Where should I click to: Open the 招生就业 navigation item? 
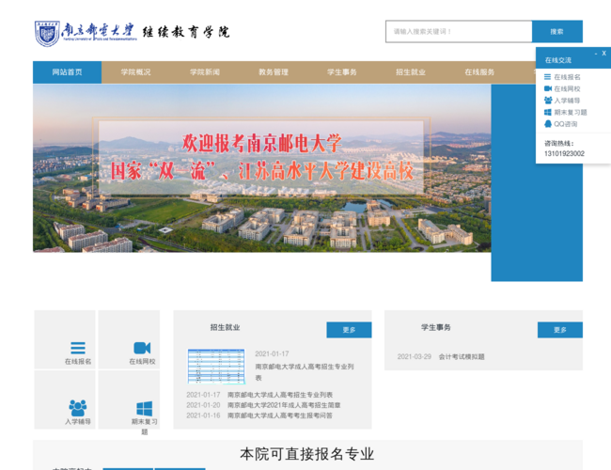411,72
